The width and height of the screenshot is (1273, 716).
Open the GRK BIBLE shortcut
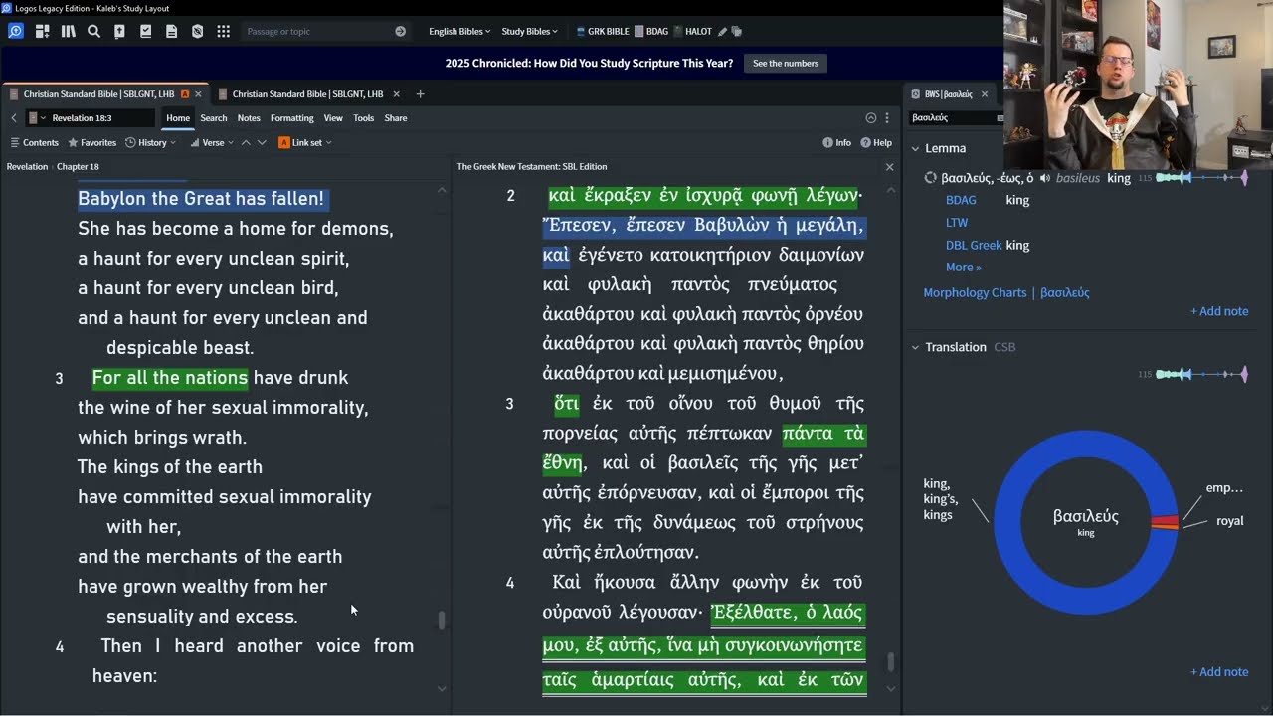(x=604, y=31)
